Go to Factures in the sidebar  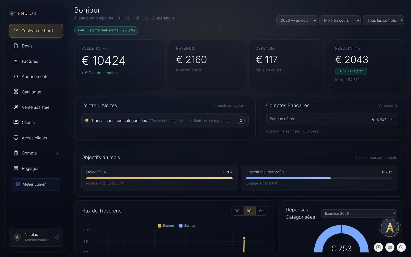coord(36,61)
